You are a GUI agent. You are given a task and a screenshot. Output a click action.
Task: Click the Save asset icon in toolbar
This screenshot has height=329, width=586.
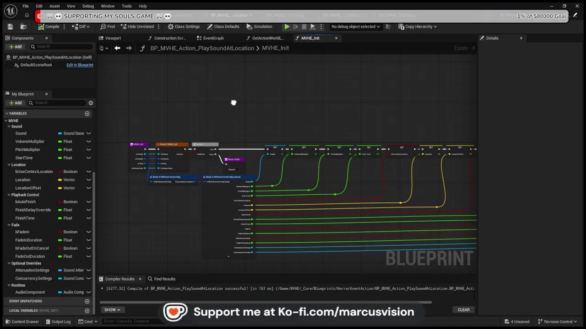[x=10, y=27]
